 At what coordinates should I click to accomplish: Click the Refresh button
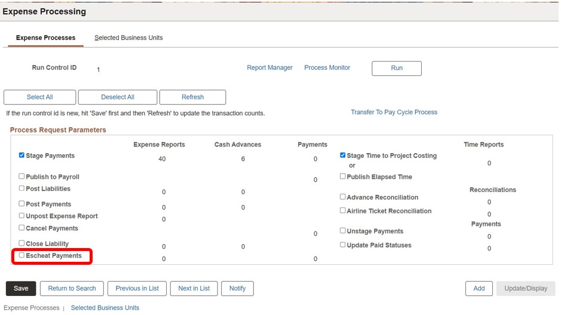192,97
